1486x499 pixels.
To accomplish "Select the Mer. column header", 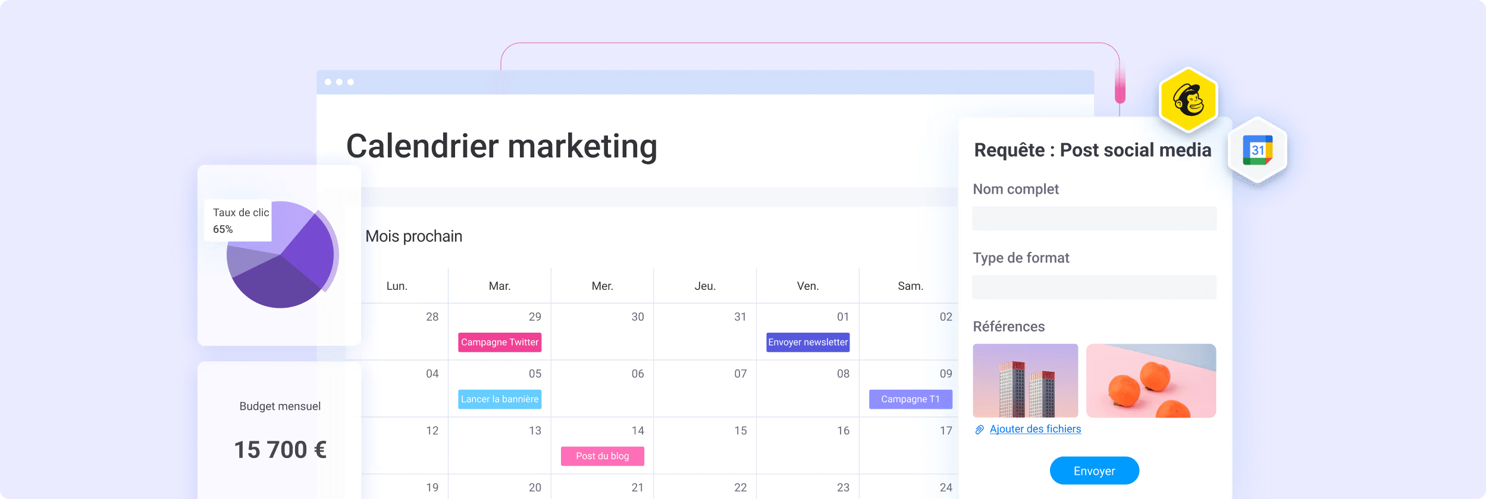I will [x=602, y=286].
